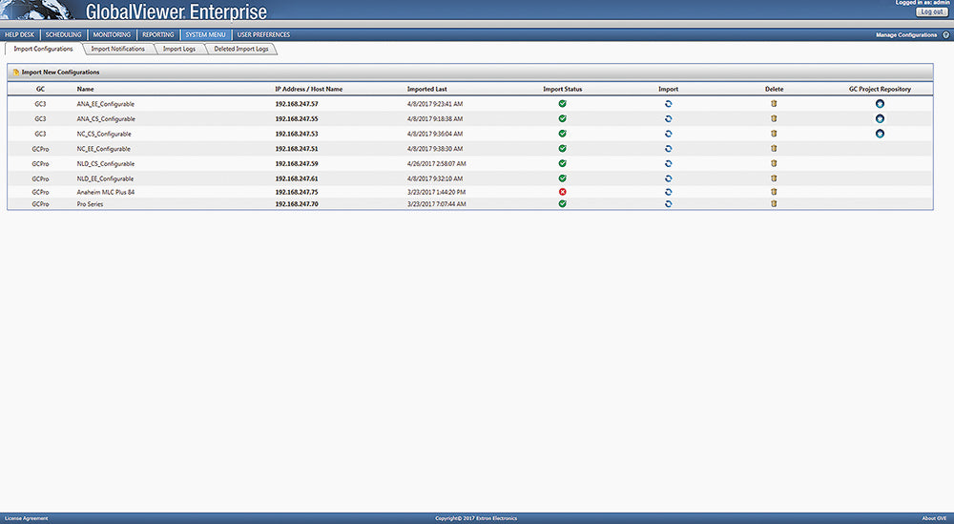The width and height of the screenshot is (954, 524).
Task: Switch to Import Configurations tab
Action: pos(43,49)
